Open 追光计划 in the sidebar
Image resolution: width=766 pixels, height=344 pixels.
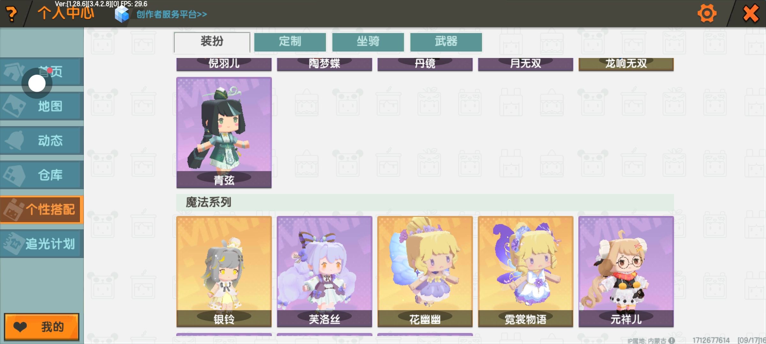click(42, 244)
